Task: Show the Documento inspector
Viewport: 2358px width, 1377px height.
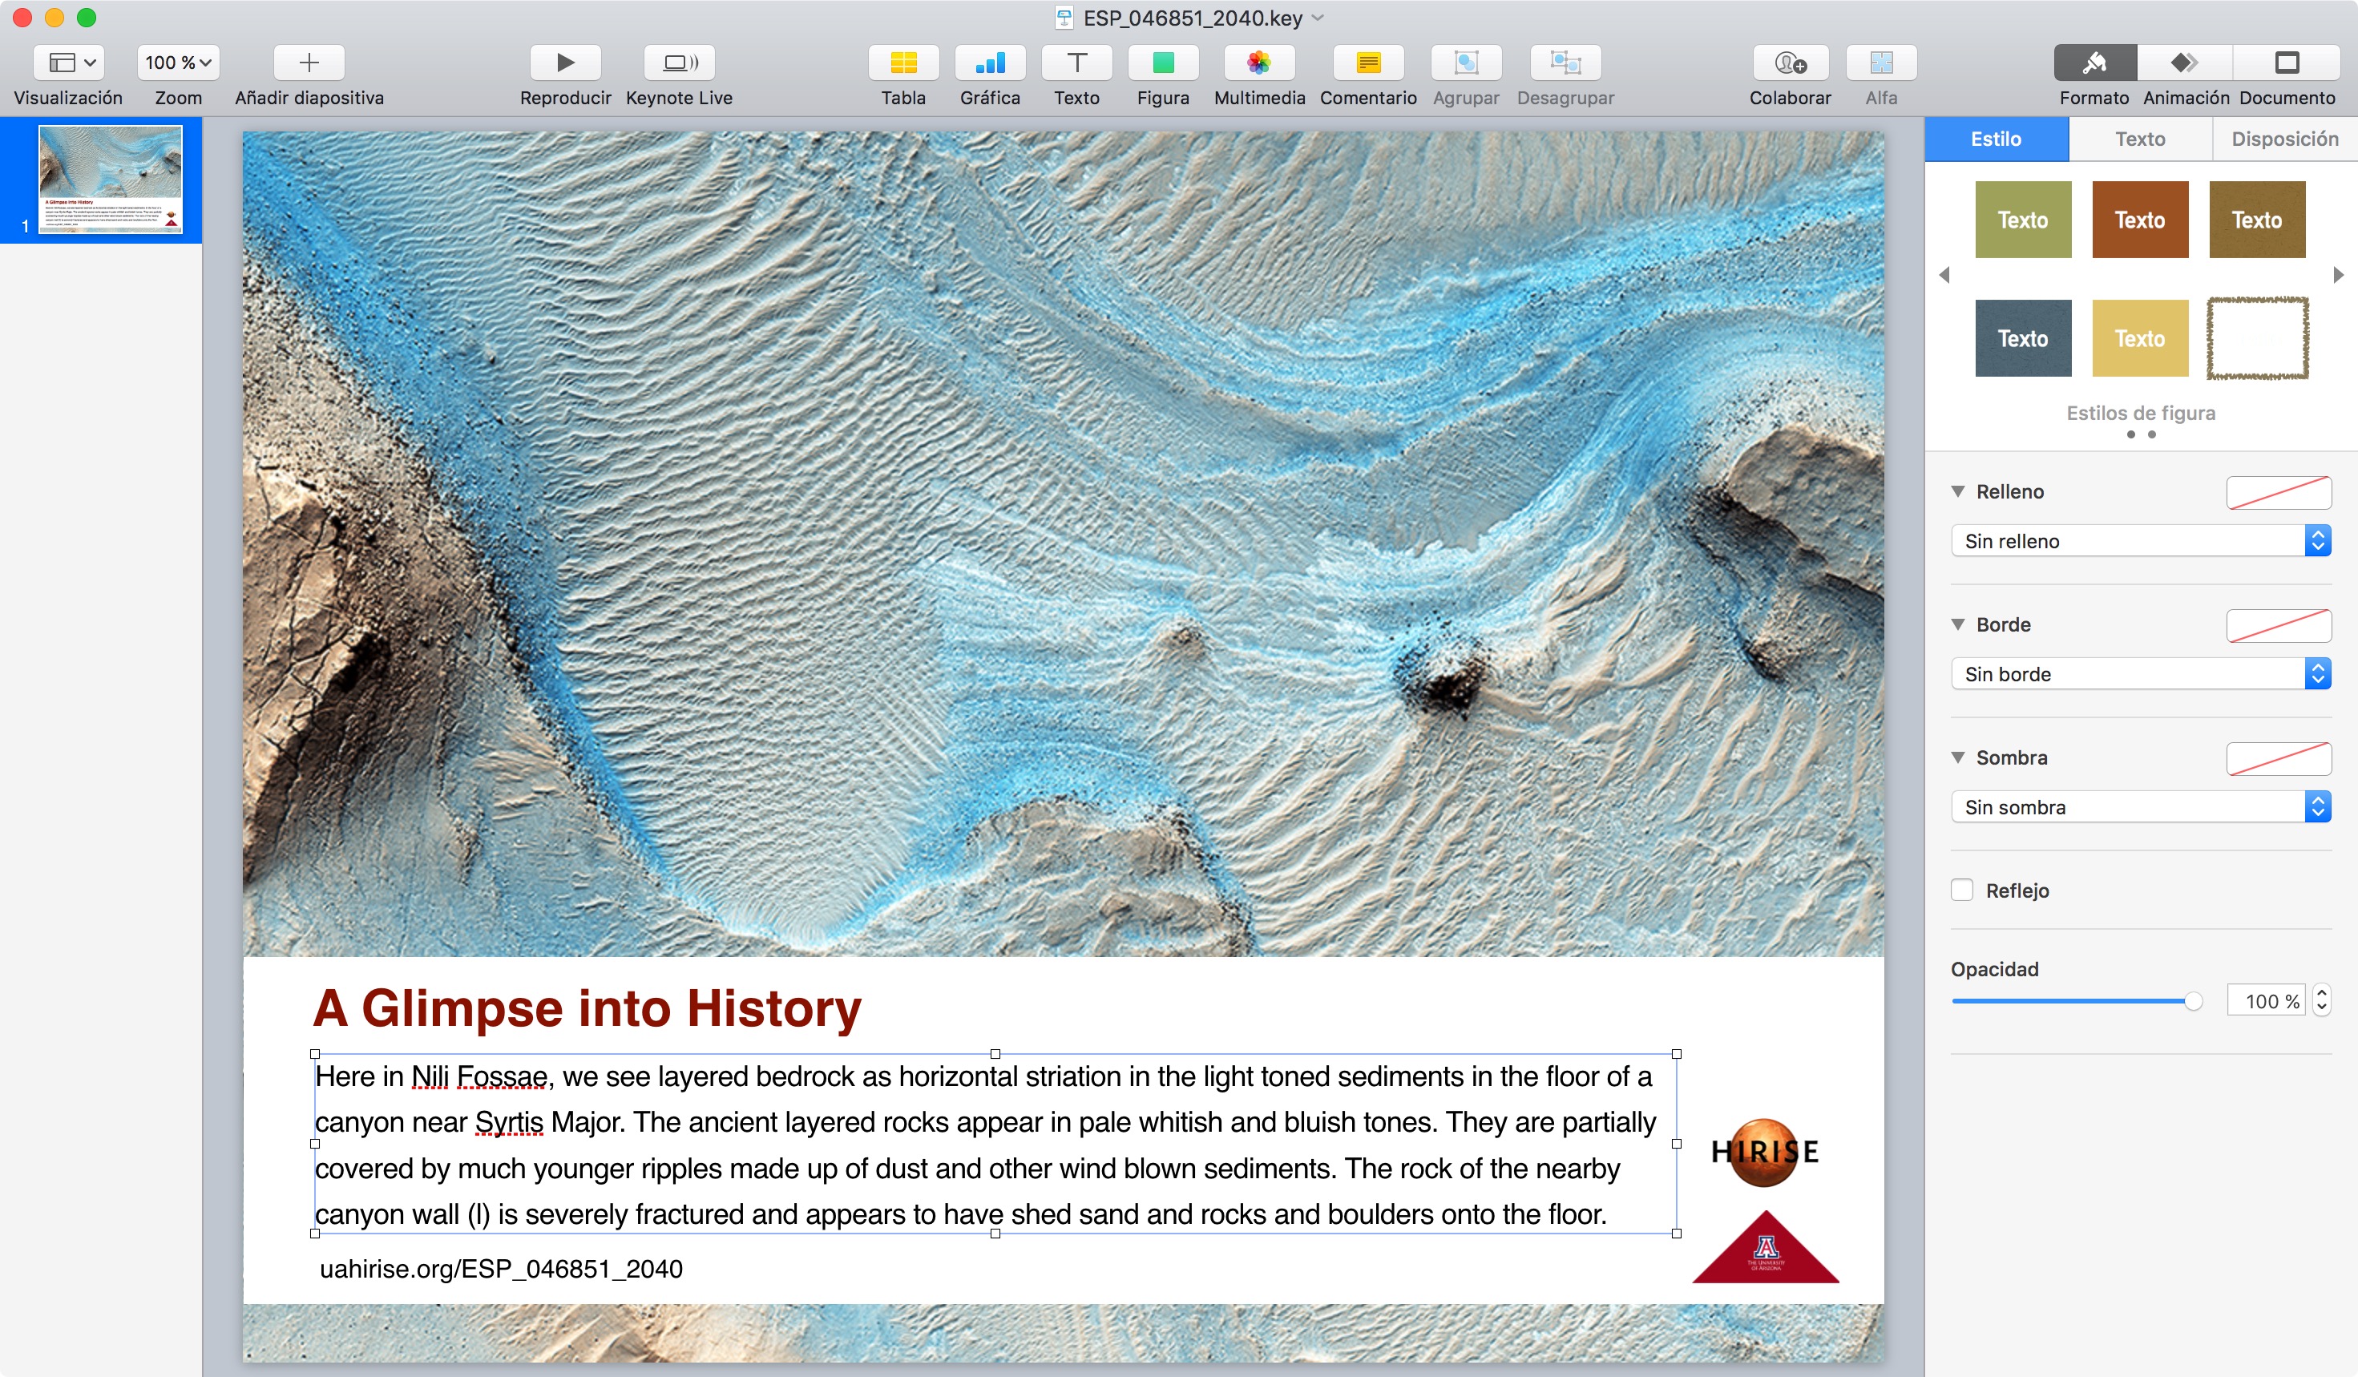Action: point(2287,62)
